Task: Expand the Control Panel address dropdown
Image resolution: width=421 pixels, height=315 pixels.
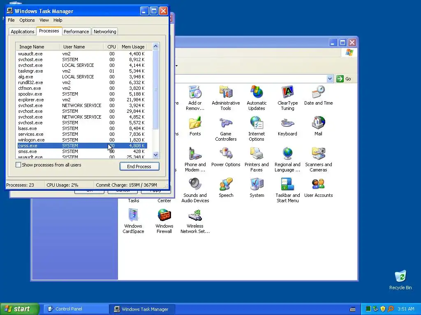Action: [x=330, y=79]
